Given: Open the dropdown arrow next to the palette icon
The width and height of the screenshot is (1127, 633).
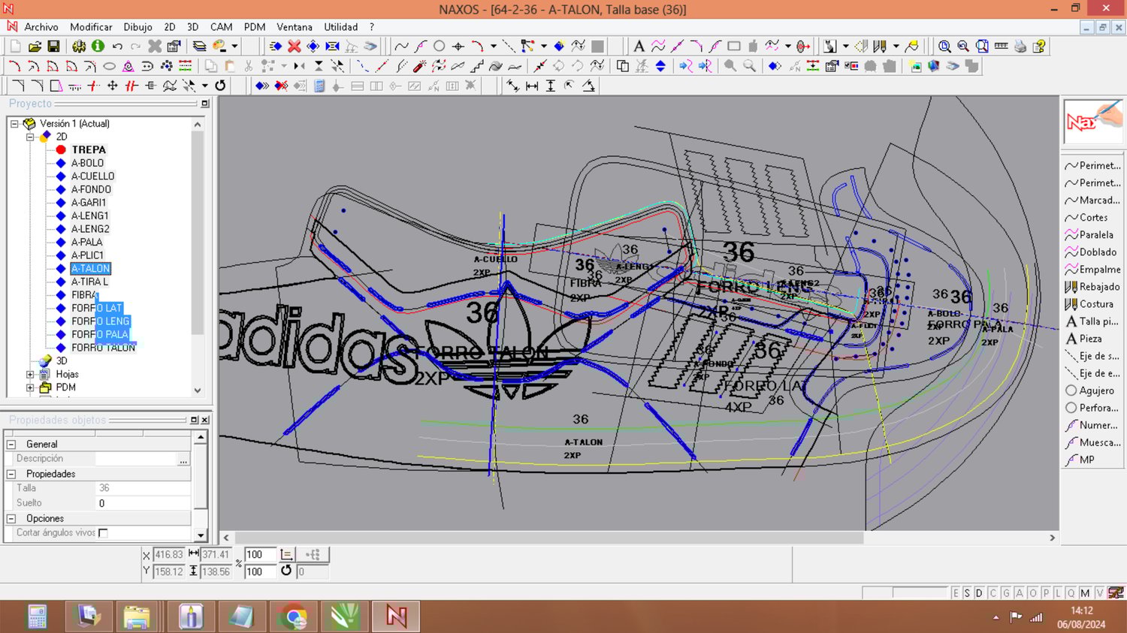Looking at the screenshot, I should 235,47.
